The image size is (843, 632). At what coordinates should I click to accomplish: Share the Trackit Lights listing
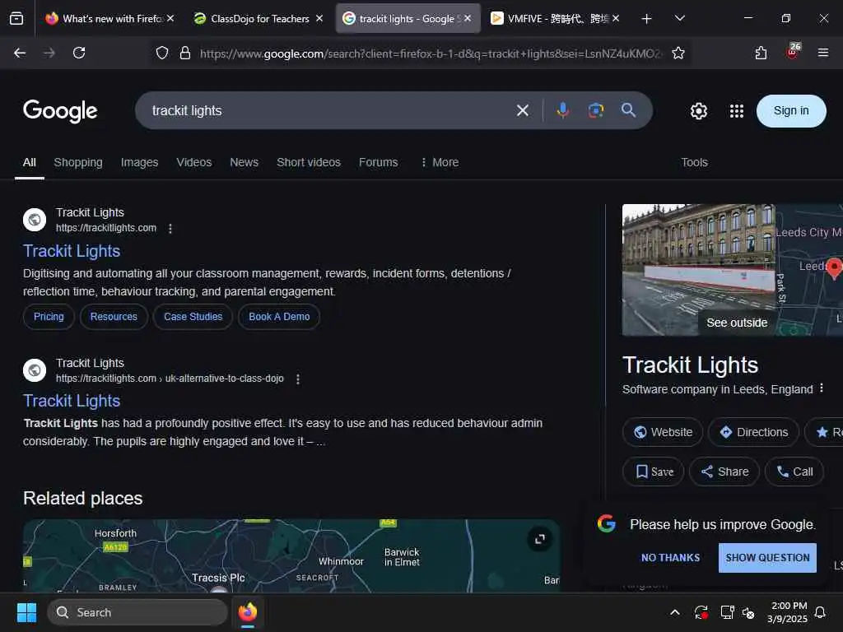pyautogui.click(x=724, y=472)
